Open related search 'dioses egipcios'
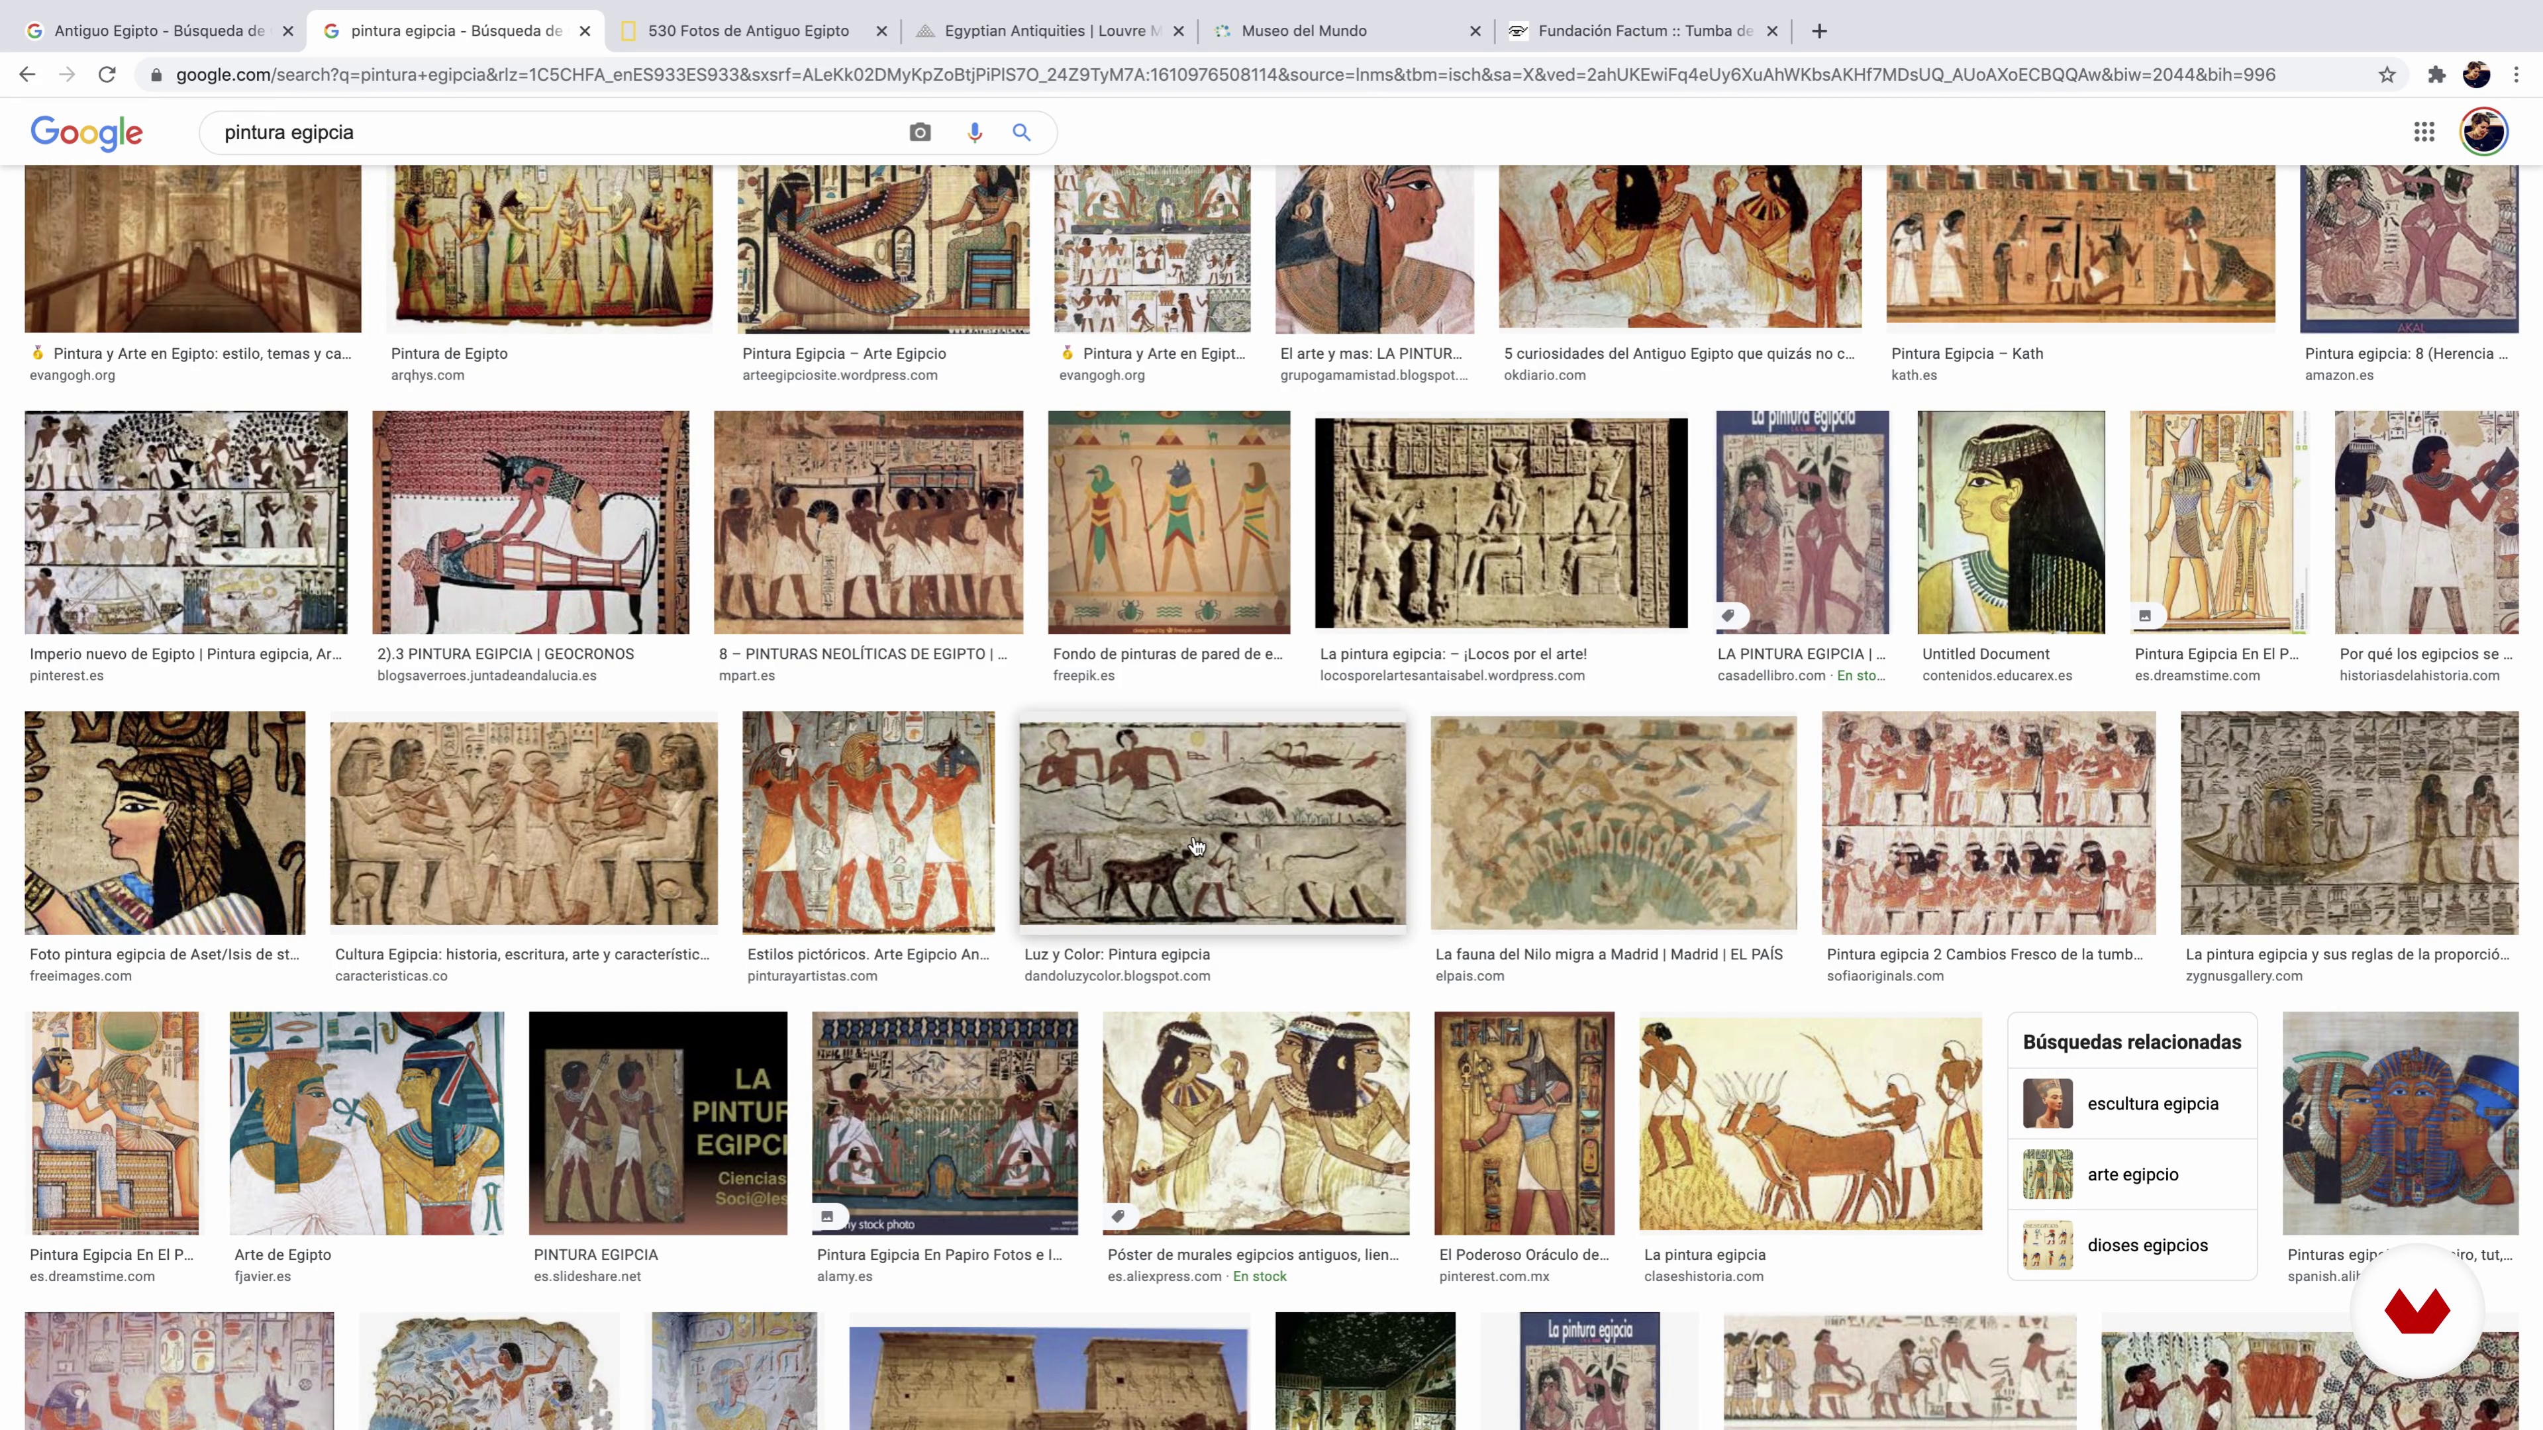The width and height of the screenshot is (2543, 1430). coord(2132,1245)
